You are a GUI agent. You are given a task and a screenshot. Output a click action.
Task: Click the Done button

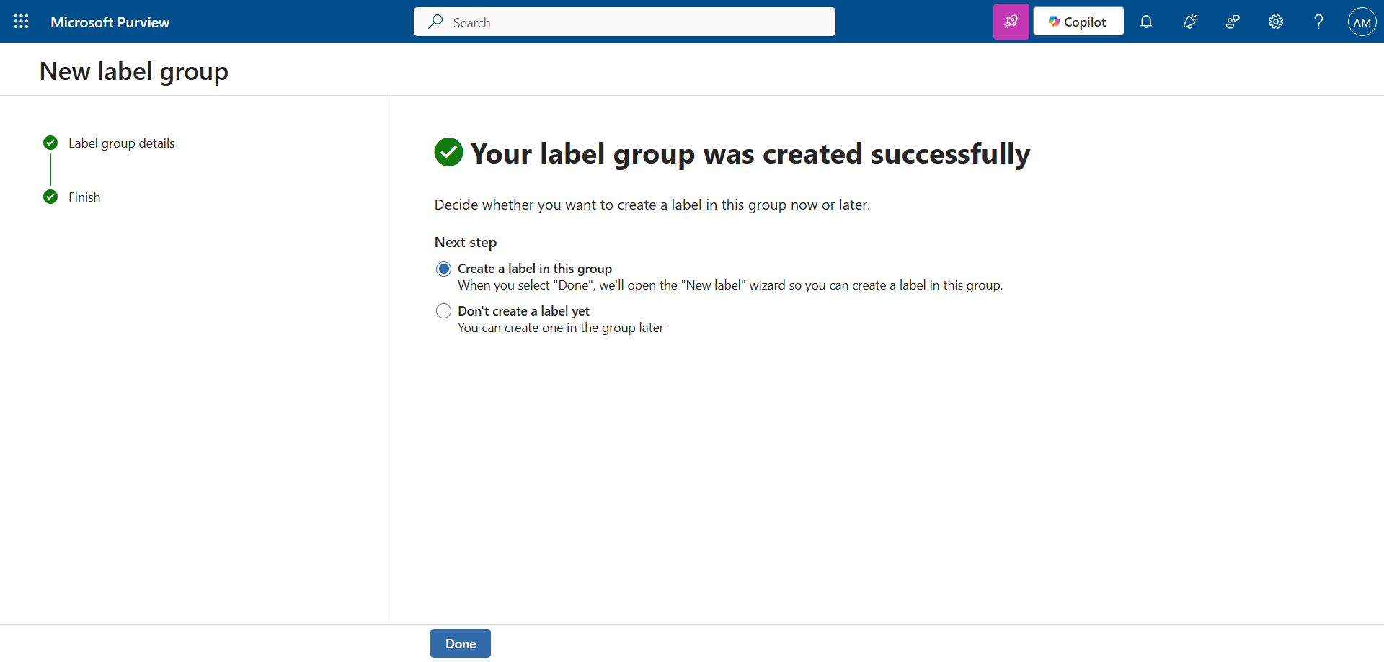click(460, 643)
